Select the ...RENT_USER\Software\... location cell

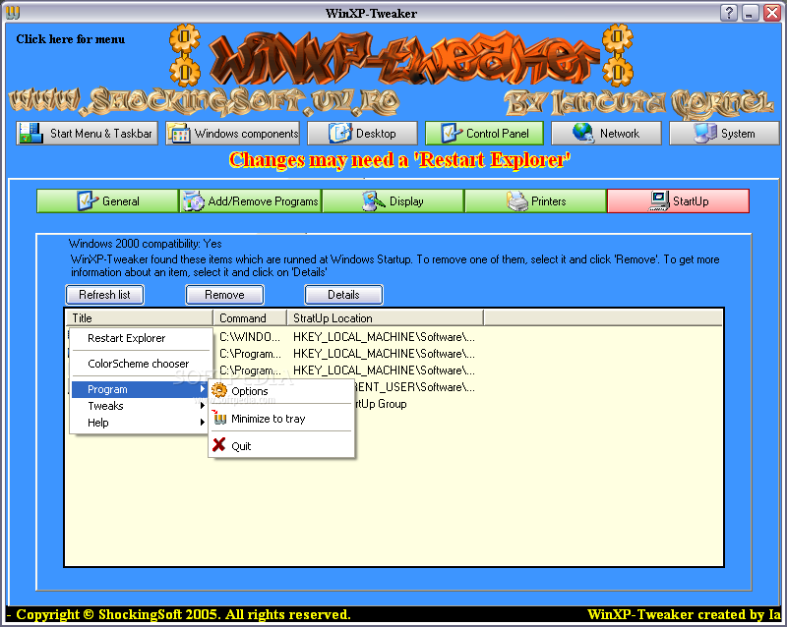point(415,387)
